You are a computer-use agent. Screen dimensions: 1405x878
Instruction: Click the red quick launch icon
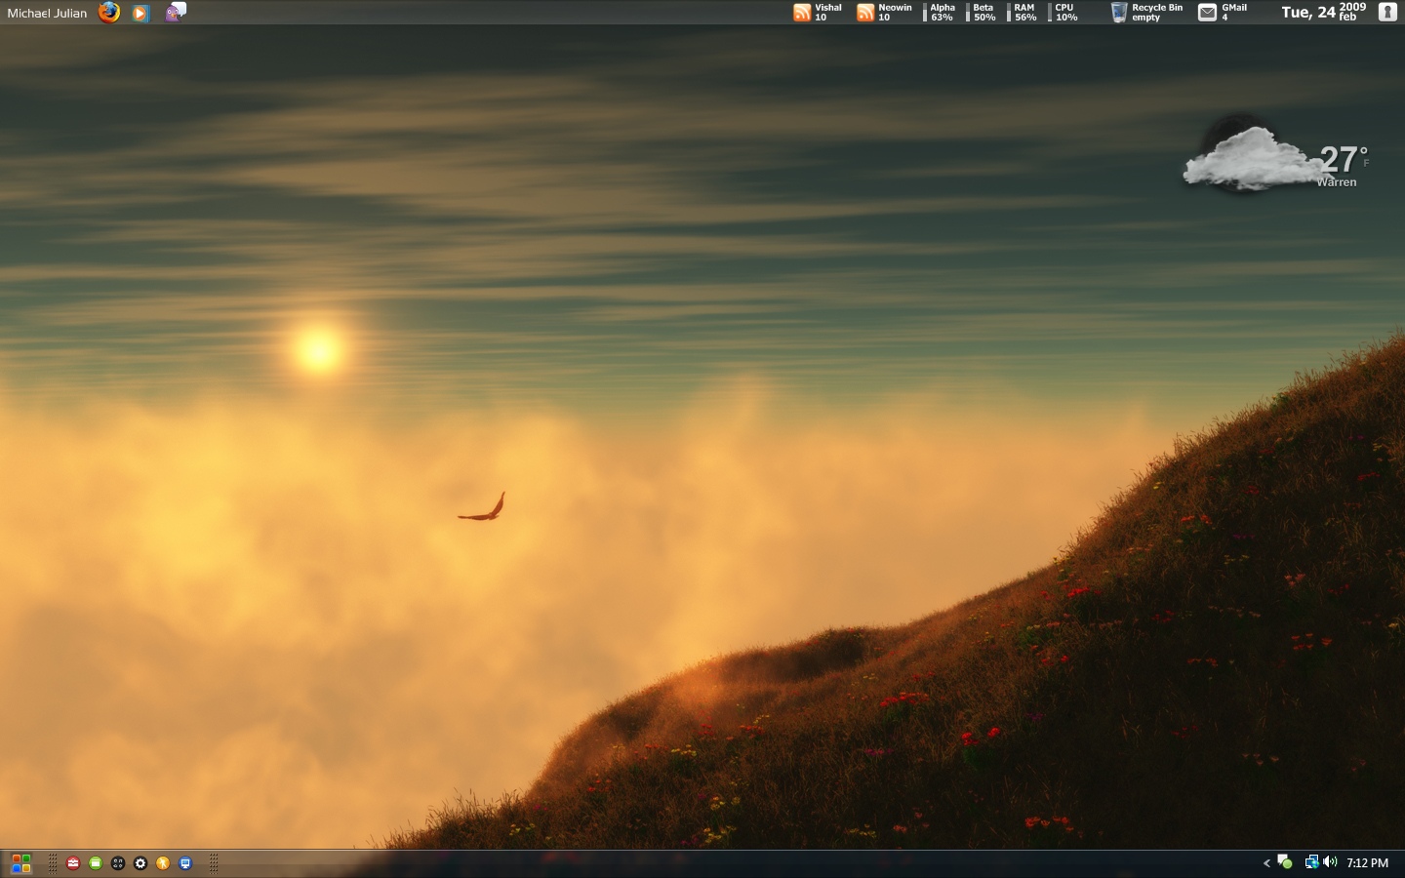pos(73,863)
